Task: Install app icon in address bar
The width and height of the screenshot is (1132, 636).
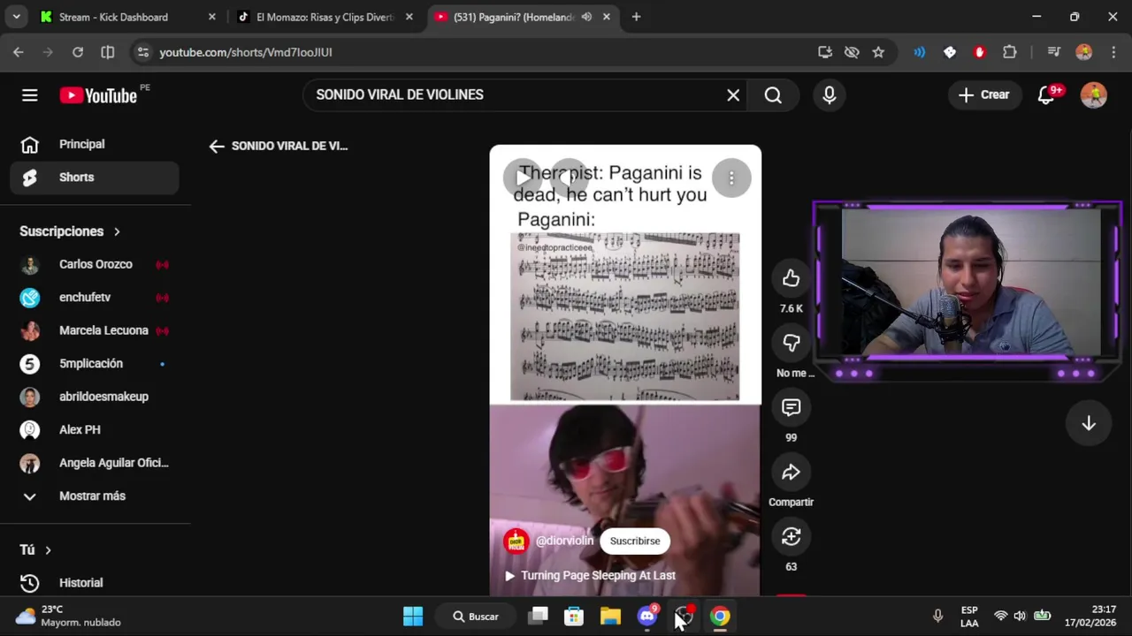Action: pos(825,52)
